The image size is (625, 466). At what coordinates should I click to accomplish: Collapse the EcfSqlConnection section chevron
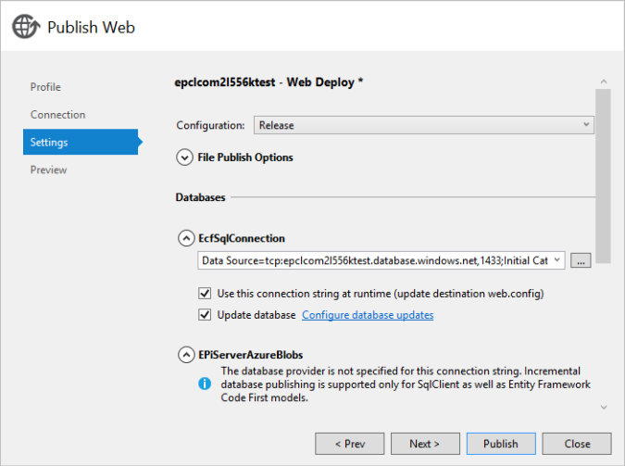[x=186, y=238]
